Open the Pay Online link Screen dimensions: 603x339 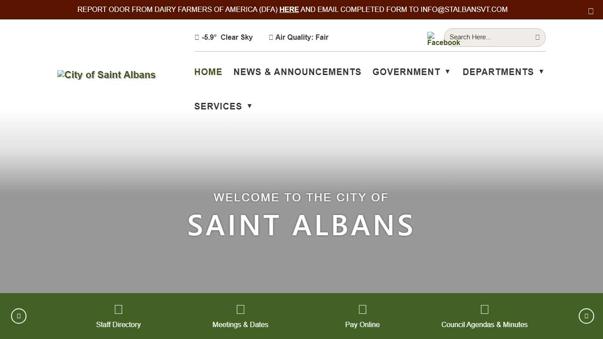(x=362, y=324)
